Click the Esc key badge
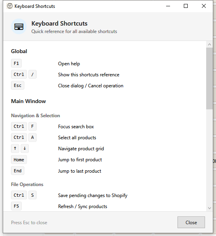 pyautogui.click(x=18, y=85)
